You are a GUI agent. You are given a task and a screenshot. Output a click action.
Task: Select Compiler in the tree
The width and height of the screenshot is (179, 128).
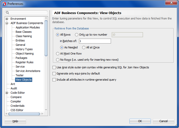point(16,101)
